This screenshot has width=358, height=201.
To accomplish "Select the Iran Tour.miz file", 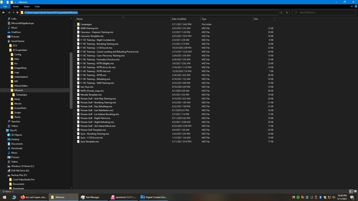I will (87, 87).
